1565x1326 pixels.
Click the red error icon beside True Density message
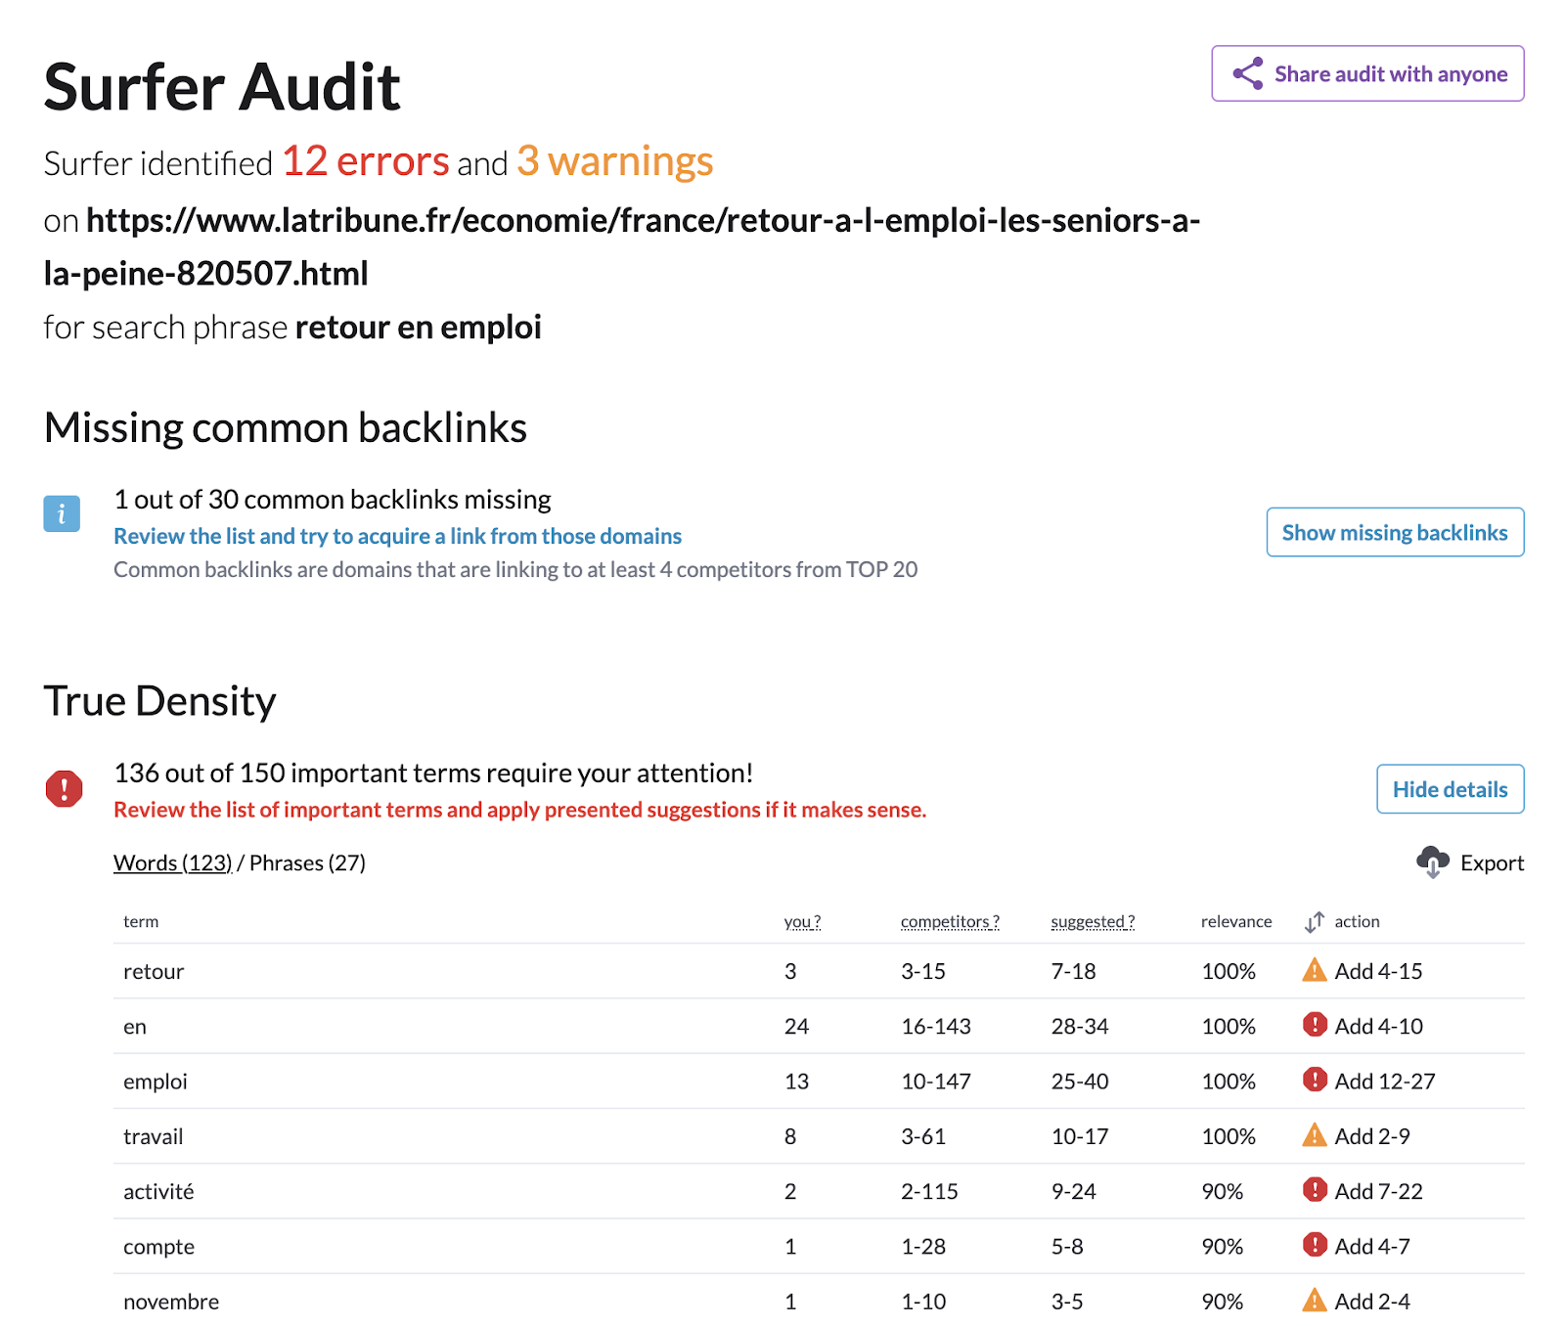(65, 788)
